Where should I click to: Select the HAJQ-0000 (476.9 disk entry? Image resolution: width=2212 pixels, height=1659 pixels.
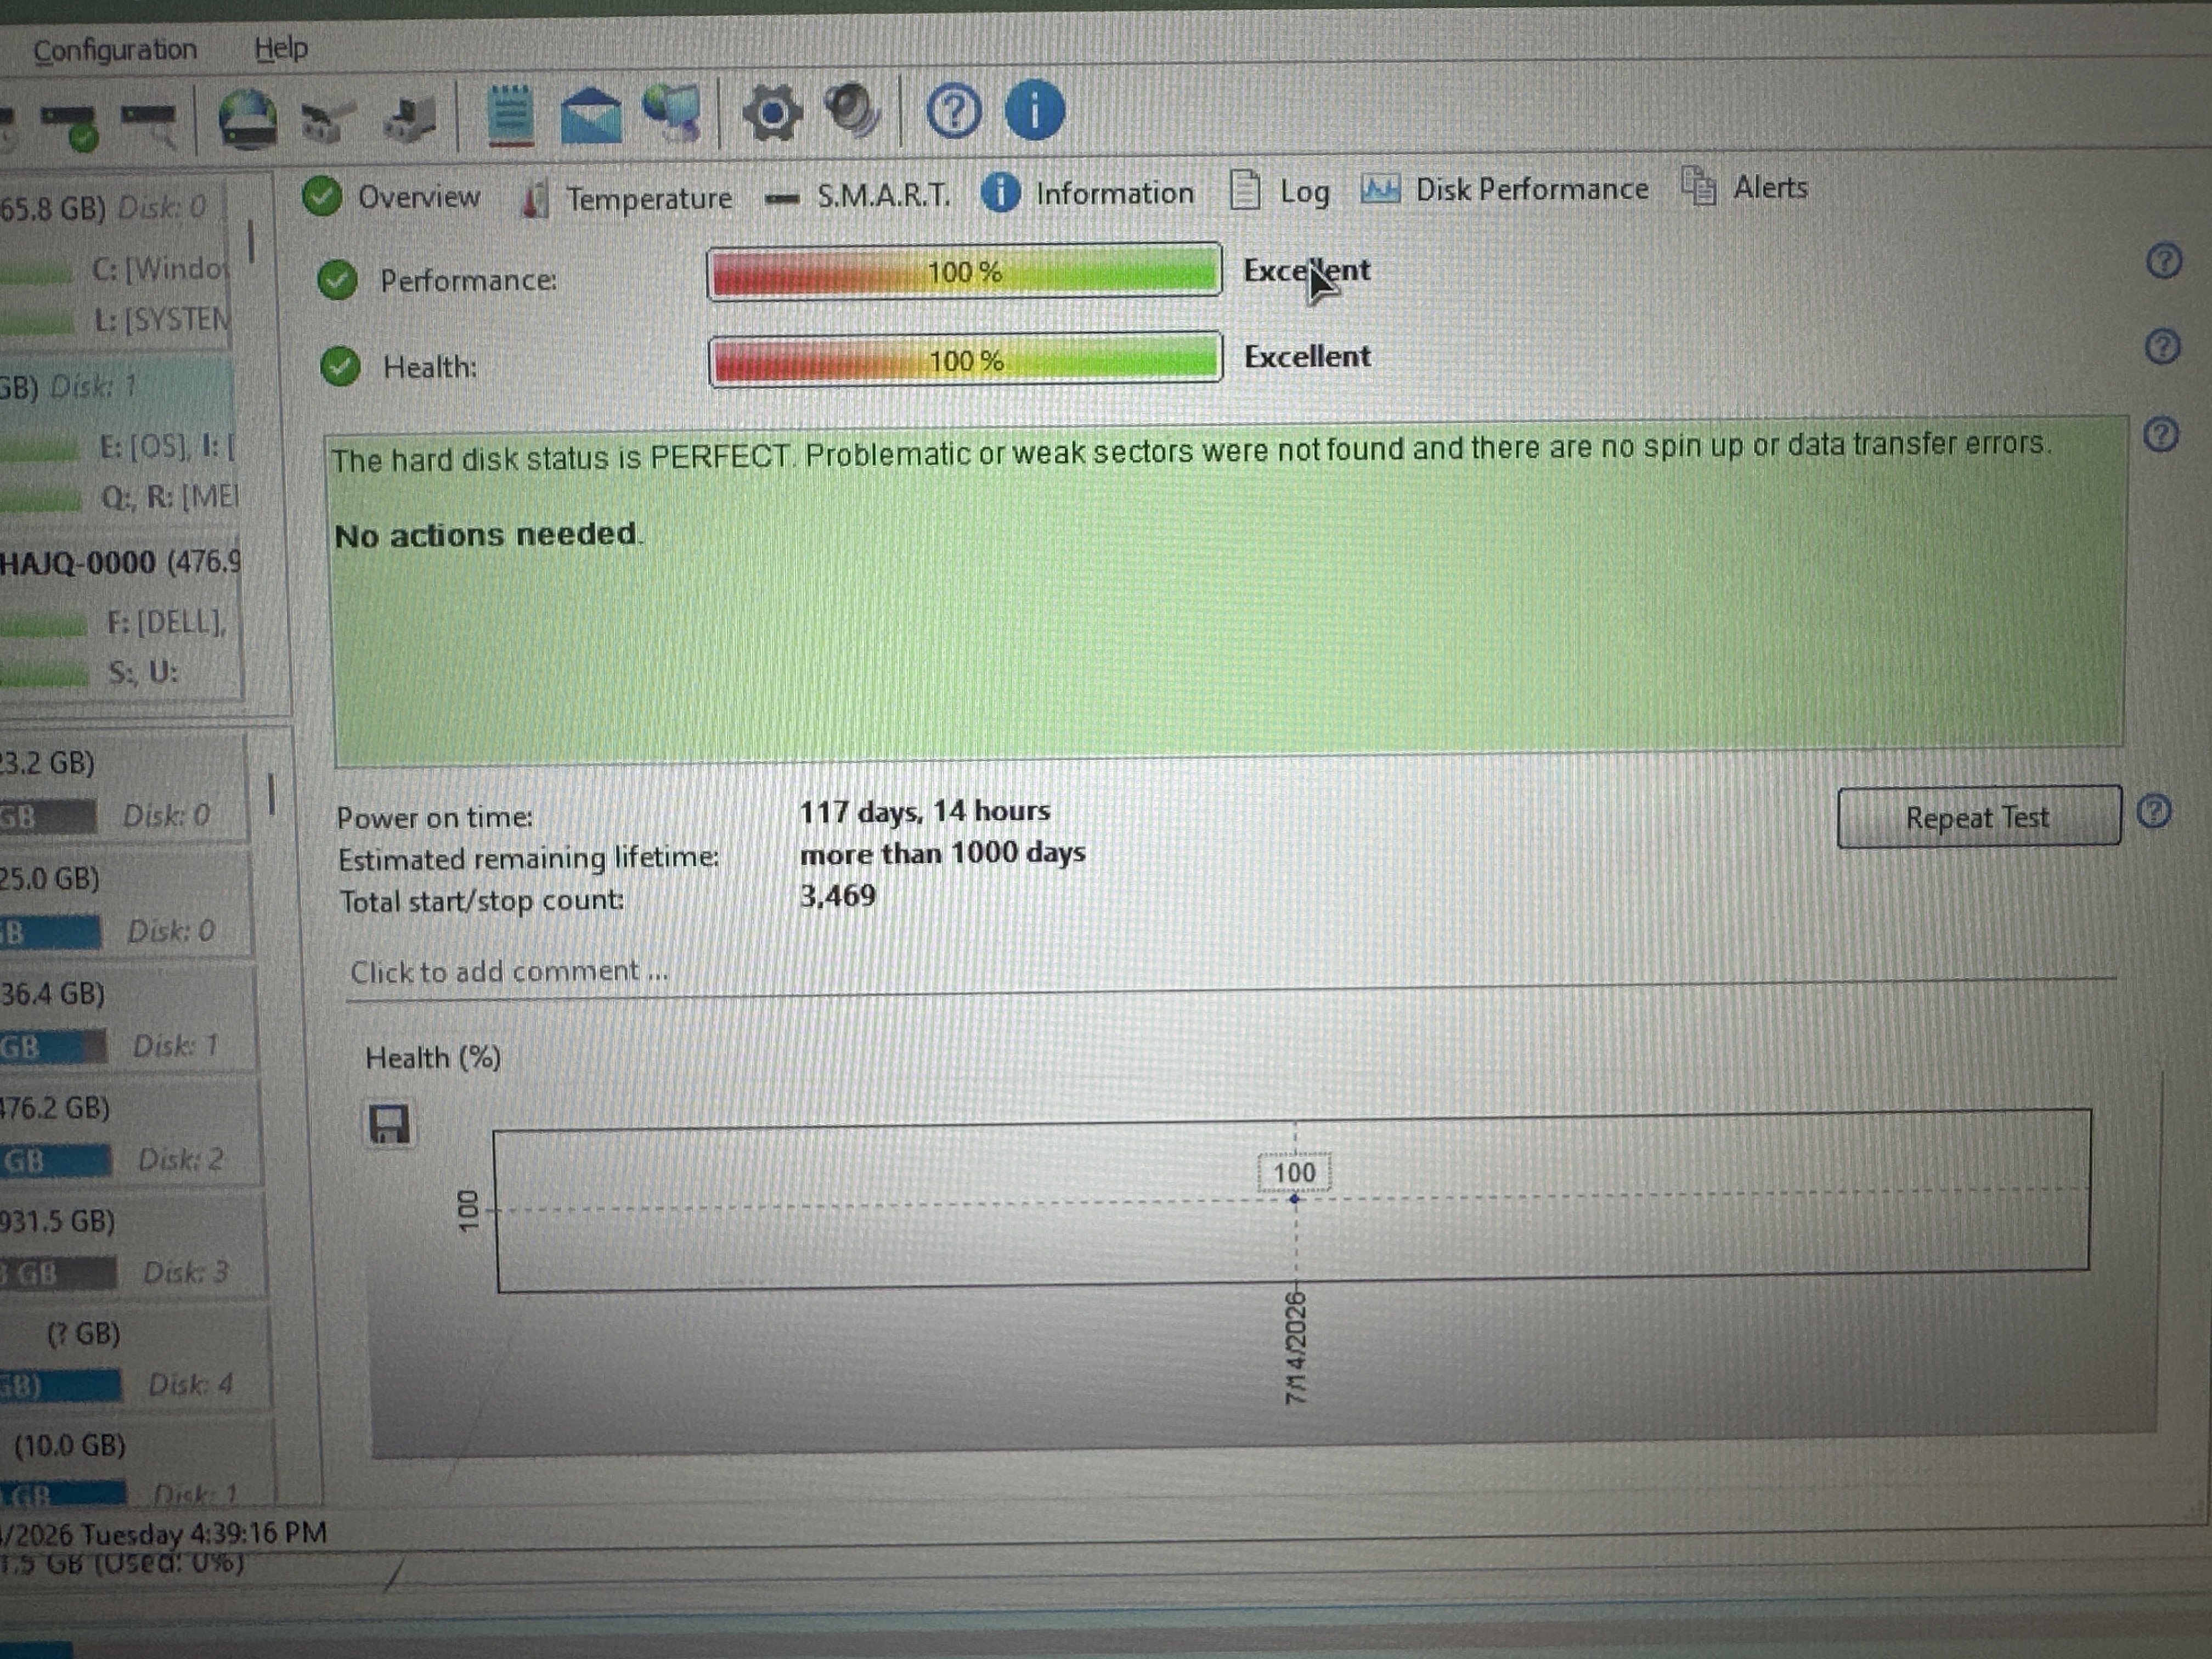(x=120, y=563)
